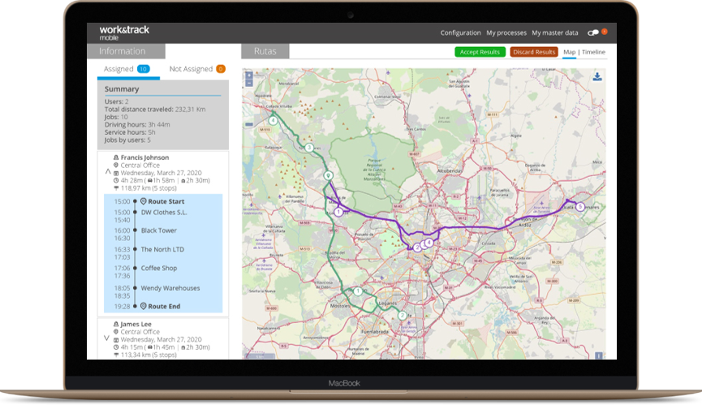This screenshot has width=702, height=405.
Task: Click the work&track mobile logo
Action: pos(124,32)
